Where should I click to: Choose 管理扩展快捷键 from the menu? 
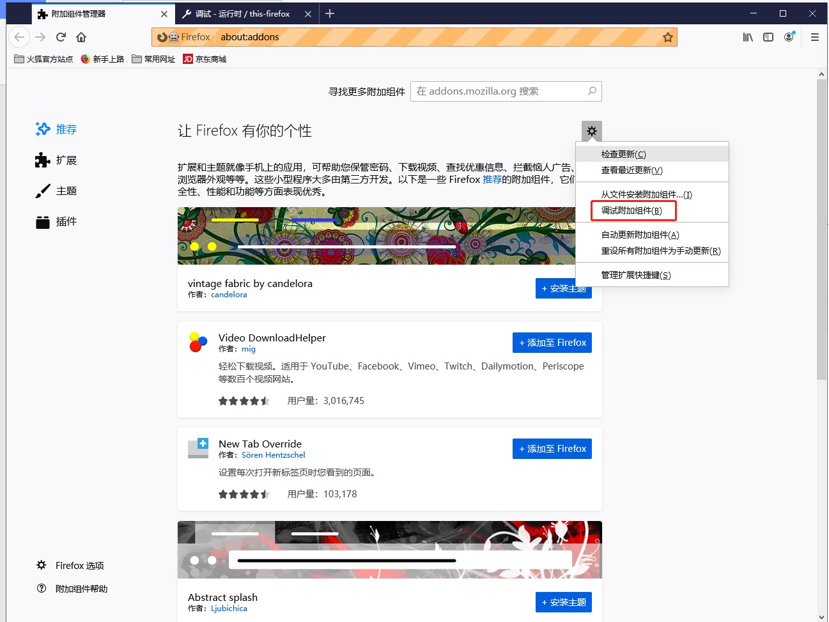(x=652, y=275)
